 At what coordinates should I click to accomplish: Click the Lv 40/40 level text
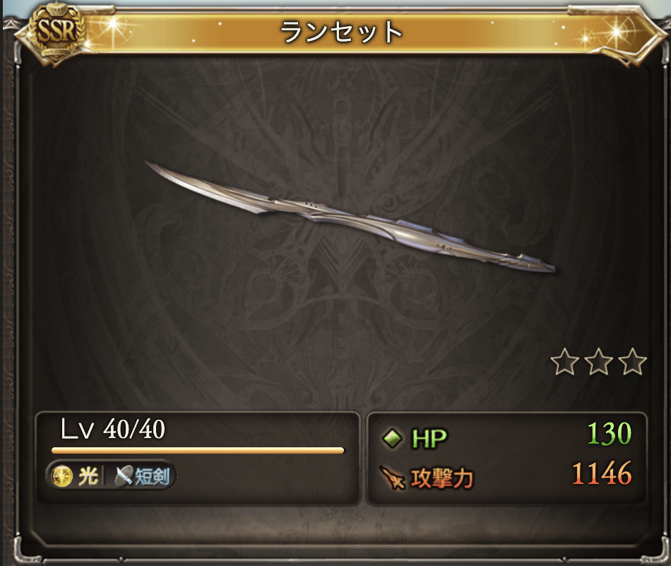pos(113,430)
